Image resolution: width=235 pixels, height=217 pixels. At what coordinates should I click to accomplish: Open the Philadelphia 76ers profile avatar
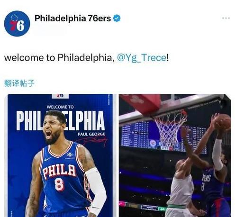[17, 24]
